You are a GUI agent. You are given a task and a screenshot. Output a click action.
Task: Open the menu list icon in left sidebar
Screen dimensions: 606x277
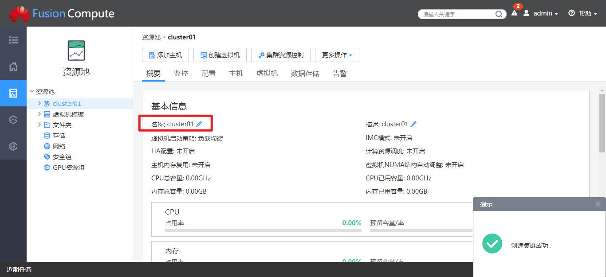13,40
